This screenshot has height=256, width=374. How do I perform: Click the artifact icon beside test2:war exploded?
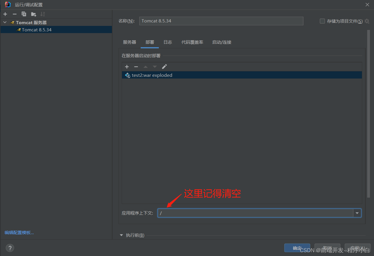128,75
